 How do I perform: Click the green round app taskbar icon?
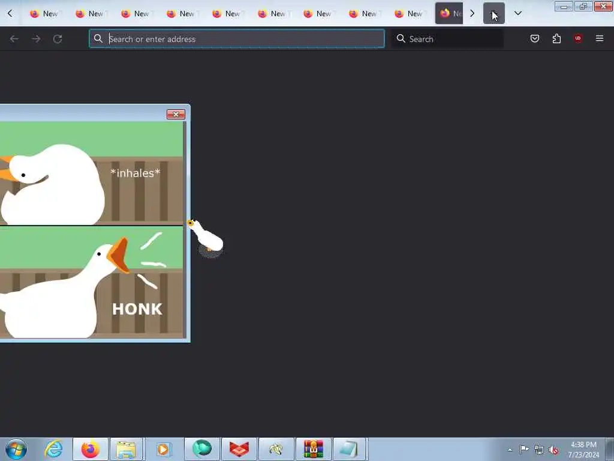click(202, 449)
